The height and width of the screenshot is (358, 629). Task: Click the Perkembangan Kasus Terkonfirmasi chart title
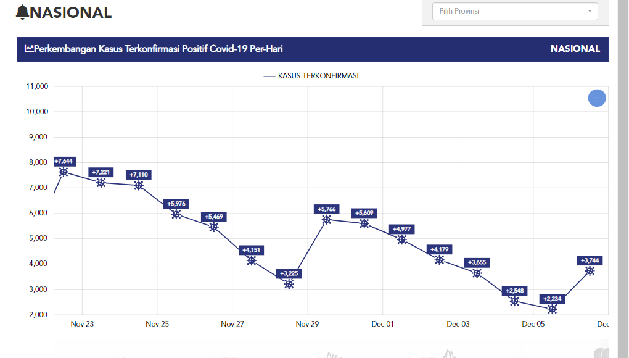tap(158, 49)
